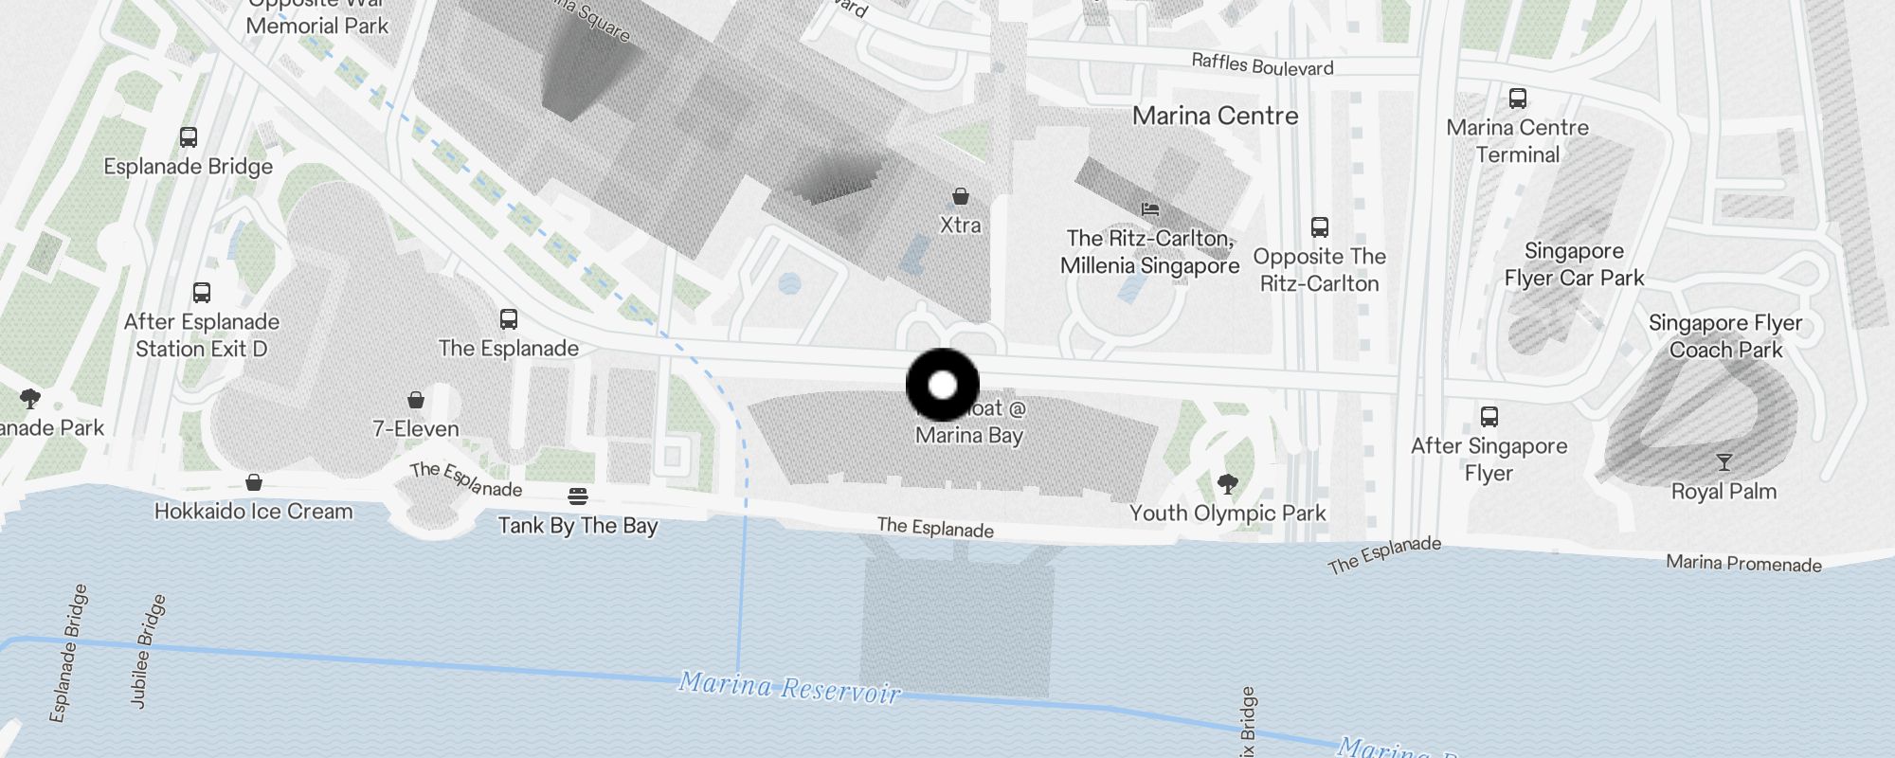Click the Youth Olympic Park tree icon
Viewport: 1895px width, 758px height.
[x=1228, y=485]
